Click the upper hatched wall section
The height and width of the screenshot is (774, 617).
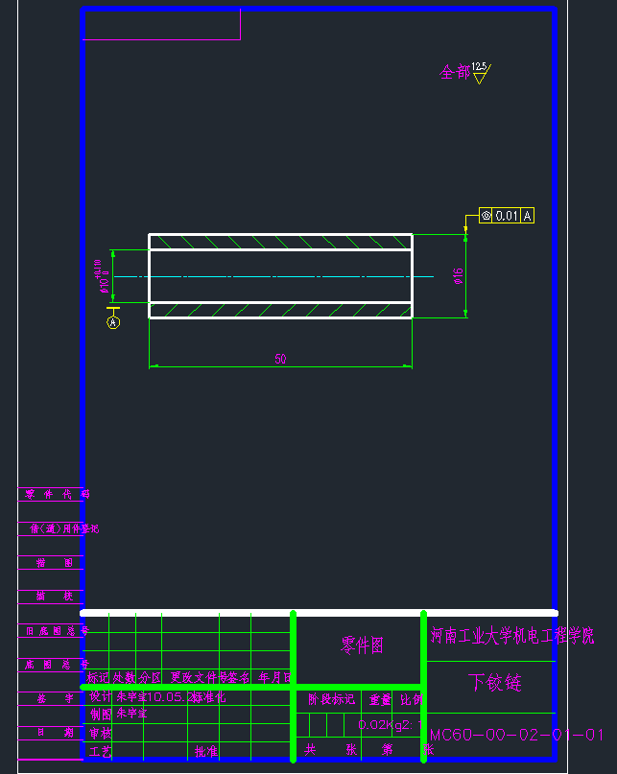(x=280, y=242)
